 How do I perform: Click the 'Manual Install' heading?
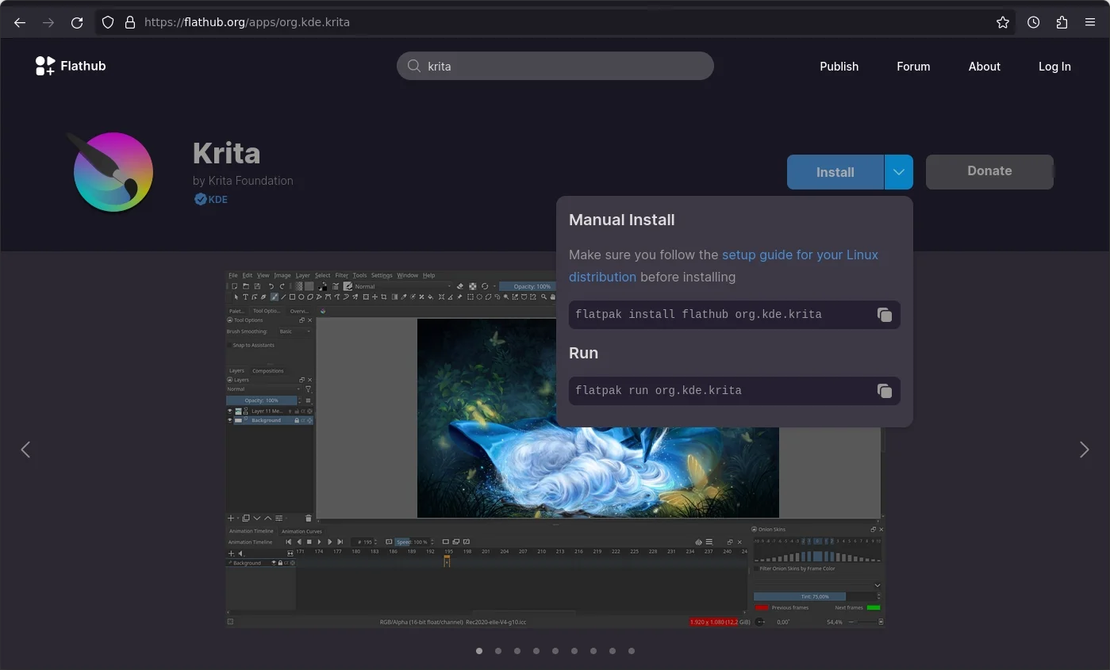[622, 220]
